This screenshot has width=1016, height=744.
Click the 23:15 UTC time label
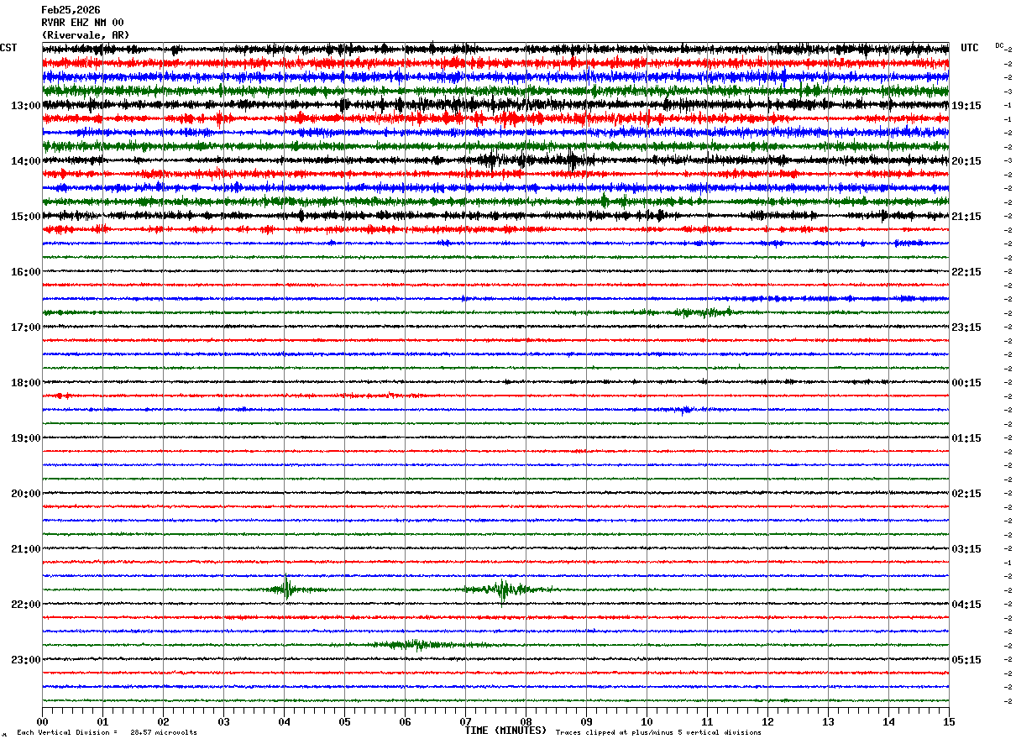click(966, 327)
